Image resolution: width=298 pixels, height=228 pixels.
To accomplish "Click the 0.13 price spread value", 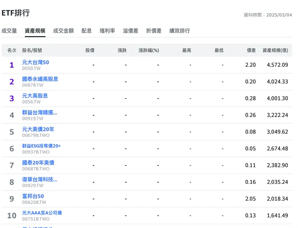I will point(250,216).
